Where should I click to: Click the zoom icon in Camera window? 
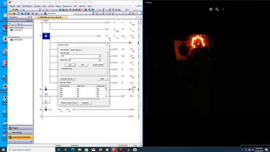217,9
